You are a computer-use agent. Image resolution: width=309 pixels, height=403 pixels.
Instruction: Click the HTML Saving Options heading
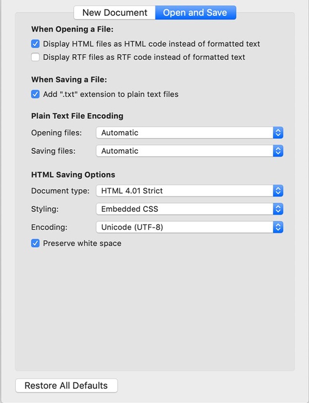click(x=73, y=175)
